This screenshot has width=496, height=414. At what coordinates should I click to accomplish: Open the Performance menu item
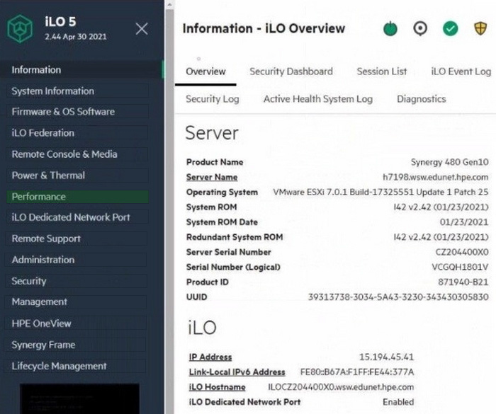point(39,197)
